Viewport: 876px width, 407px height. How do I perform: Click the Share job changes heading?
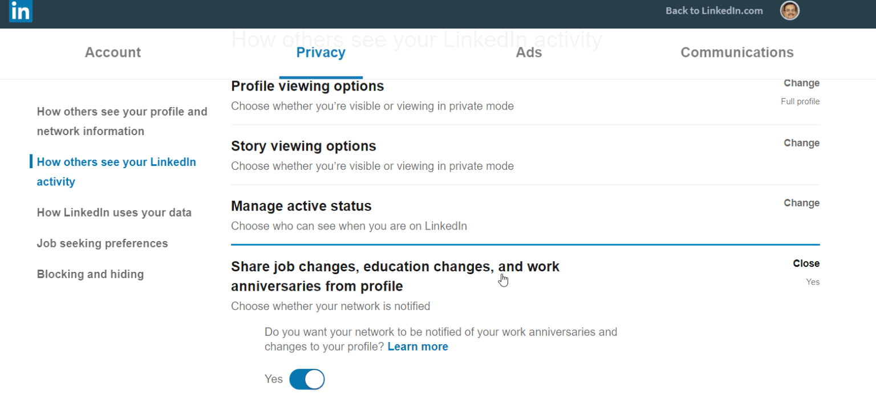click(395, 276)
